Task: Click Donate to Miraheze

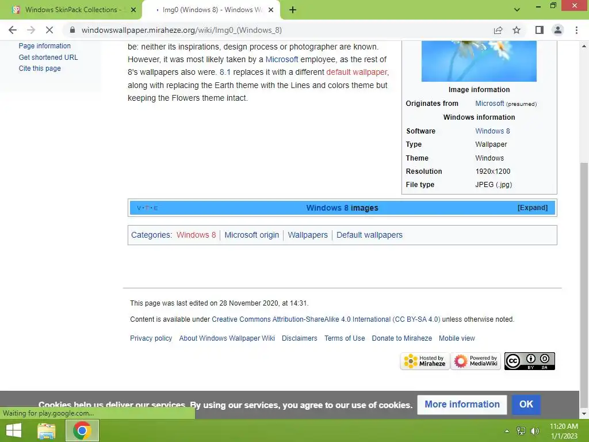Action: point(402,338)
